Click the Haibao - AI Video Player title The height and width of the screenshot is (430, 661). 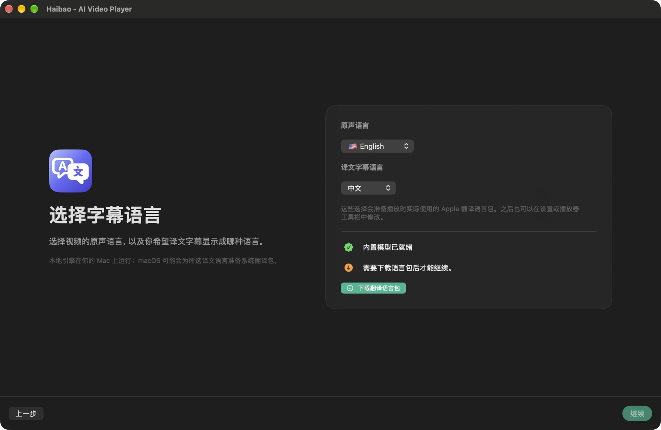[89, 9]
